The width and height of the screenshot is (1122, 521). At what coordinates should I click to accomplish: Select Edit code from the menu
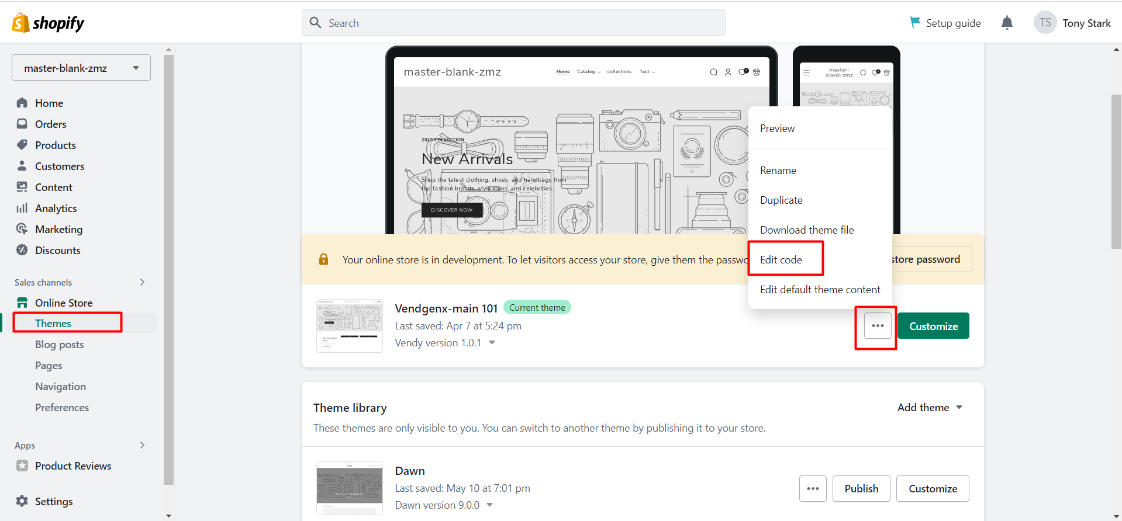(781, 260)
